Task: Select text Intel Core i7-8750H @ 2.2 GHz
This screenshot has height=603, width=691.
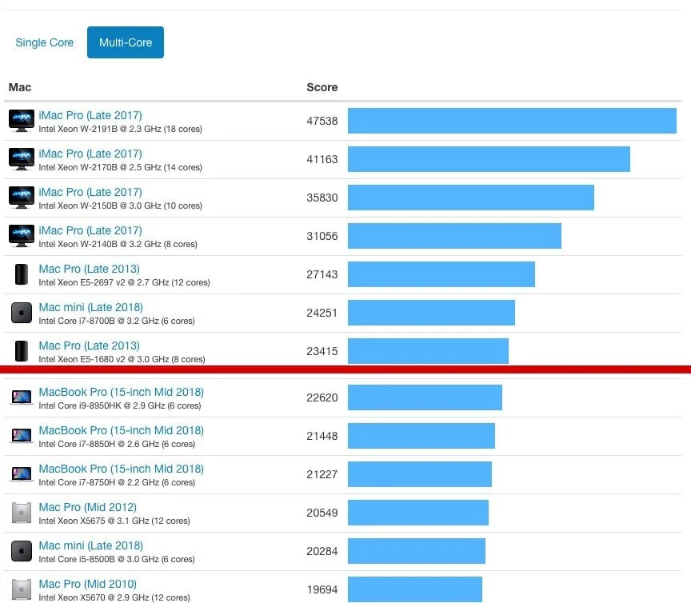Action: 99,482
